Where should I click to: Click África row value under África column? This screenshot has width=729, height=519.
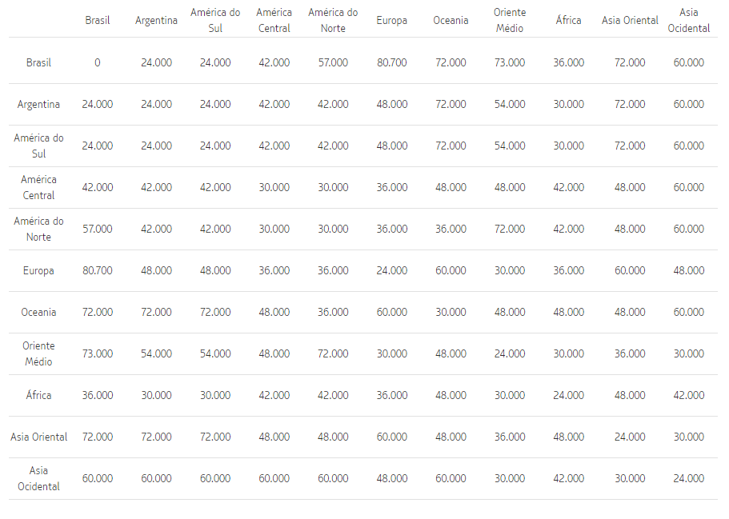[x=568, y=395]
